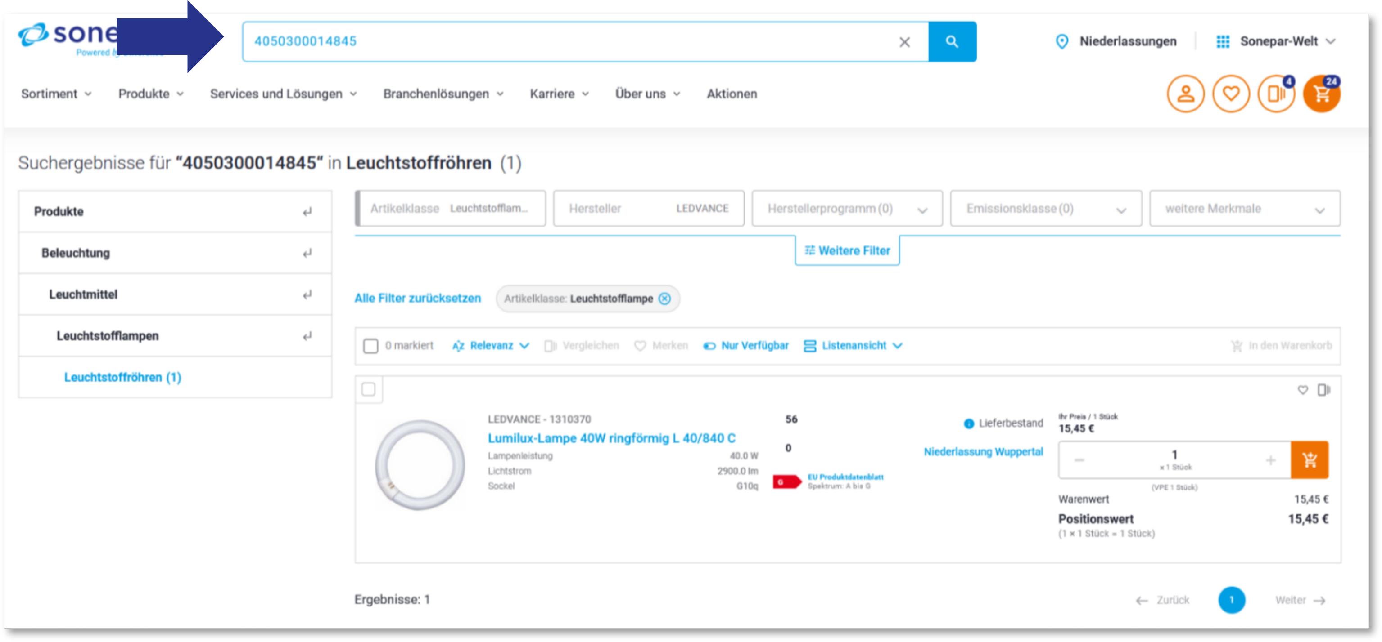
Task: Expand weitere Merkmale dropdown
Action: (x=1245, y=209)
